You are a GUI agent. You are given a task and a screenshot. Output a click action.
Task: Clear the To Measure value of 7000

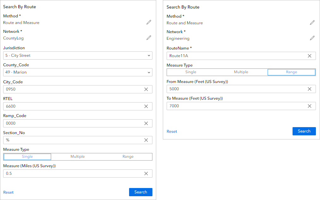tap(310, 106)
